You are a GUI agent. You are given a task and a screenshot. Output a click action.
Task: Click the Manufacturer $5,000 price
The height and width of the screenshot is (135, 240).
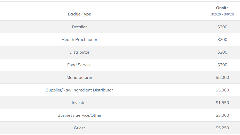pyautogui.click(x=222, y=77)
